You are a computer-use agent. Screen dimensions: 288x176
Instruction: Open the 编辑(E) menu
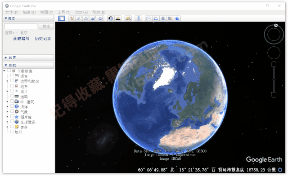(29, 12)
